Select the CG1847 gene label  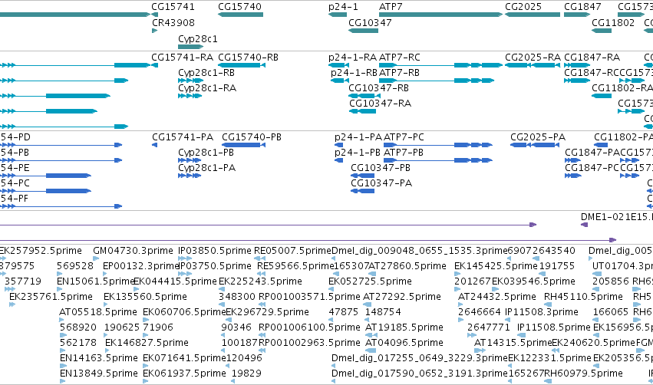tap(582, 7)
